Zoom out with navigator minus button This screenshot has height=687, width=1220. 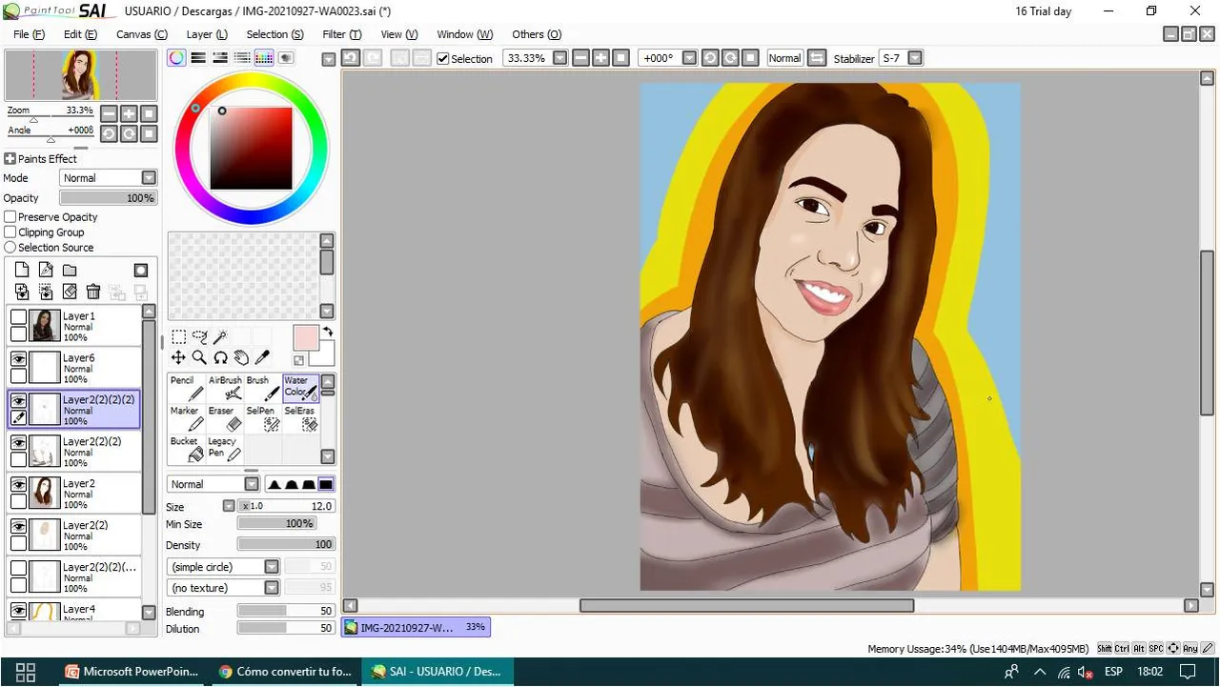109,113
